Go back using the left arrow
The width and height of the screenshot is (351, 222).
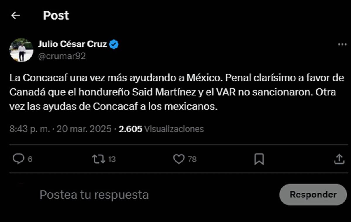[x=15, y=15]
